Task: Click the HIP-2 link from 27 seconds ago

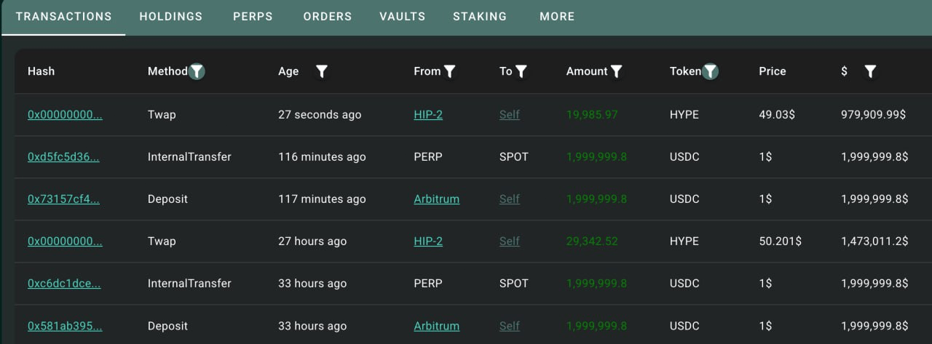Action: tap(428, 115)
